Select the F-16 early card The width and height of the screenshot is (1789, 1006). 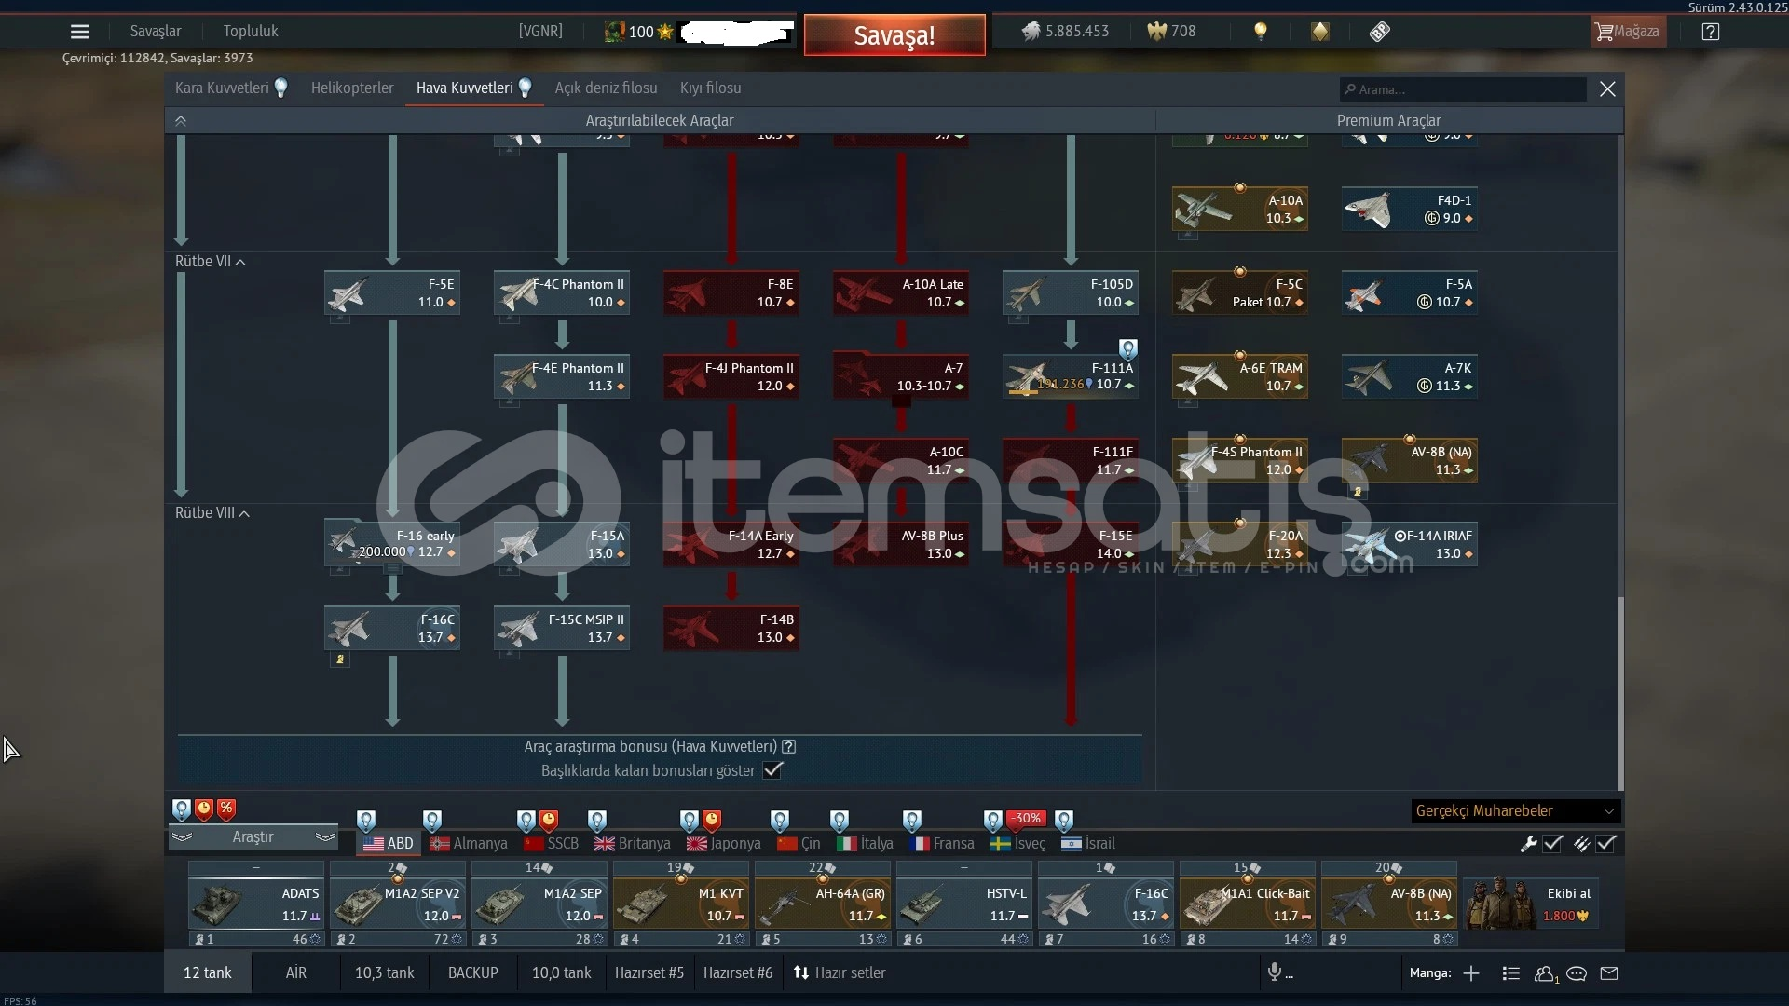click(392, 544)
